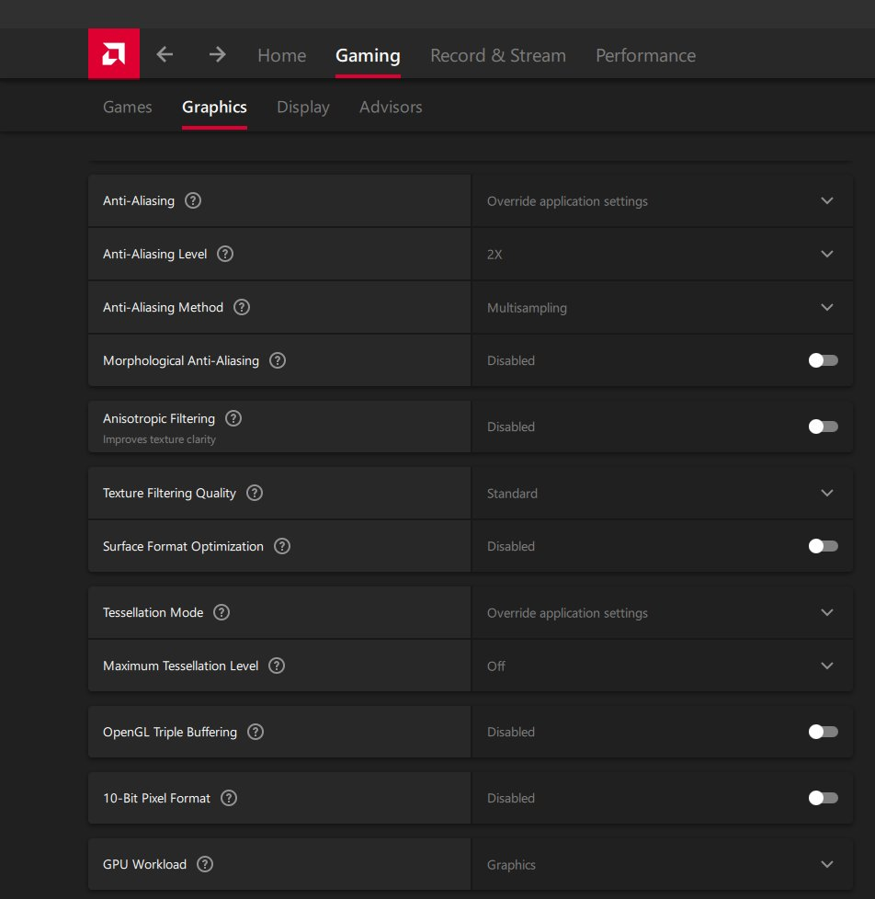The height and width of the screenshot is (899, 875).
Task: Open help icon next to Anti-Aliasing Level
Action: pos(225,254)
